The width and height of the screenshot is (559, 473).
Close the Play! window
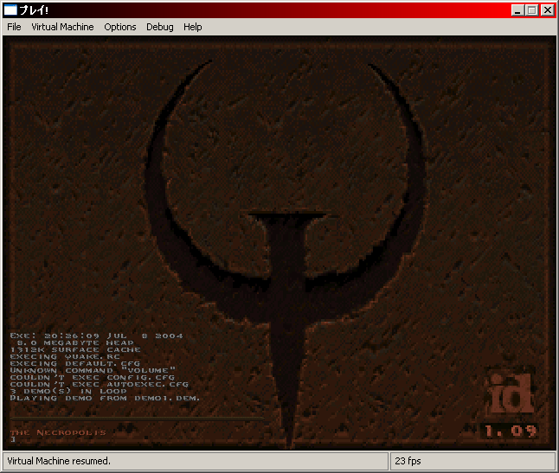pos(547,10)
